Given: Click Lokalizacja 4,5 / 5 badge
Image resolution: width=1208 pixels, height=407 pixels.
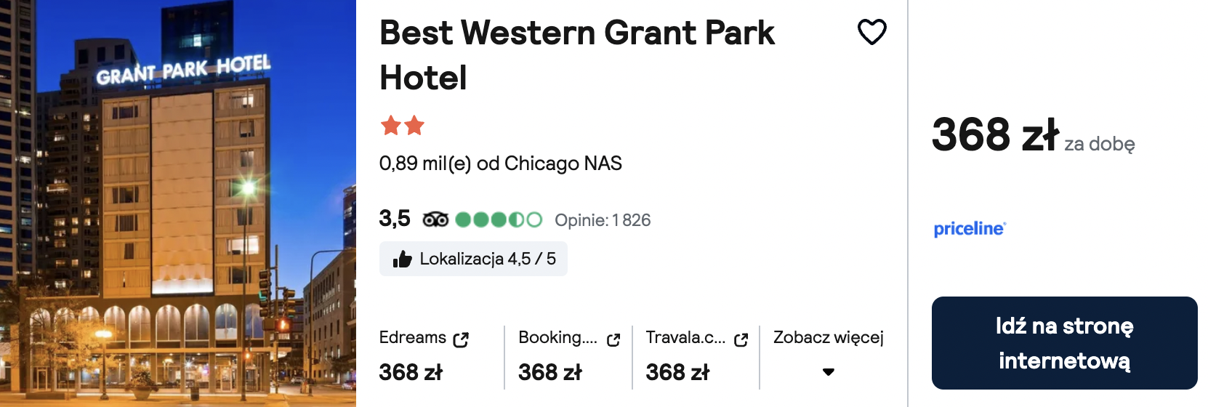Looking at the screenshot, I should pyautogui.click(x=473, y=259).
